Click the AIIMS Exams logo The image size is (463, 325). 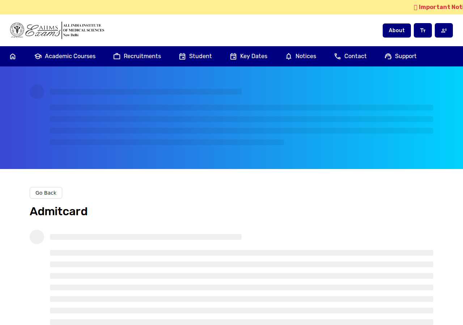pyautogui.click(x=57, y=30)
